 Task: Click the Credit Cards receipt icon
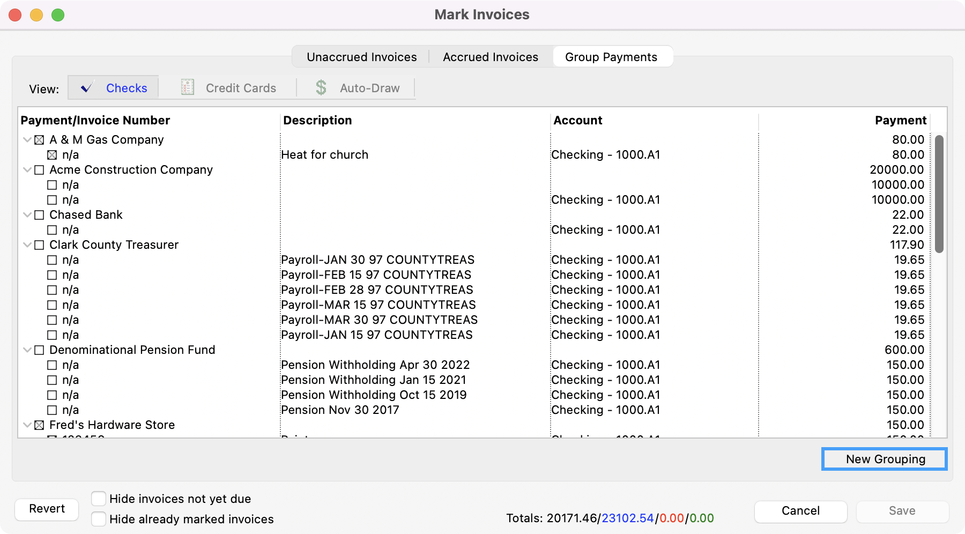tap(188, 87)
